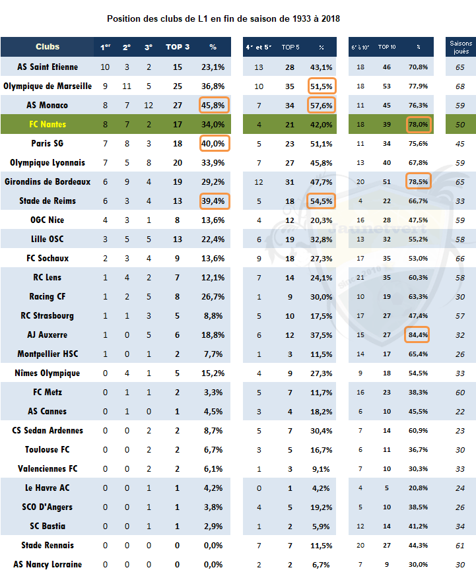The width and height of the screenshot is (476, 574).
Task: Click Stade de Reims circled 54,5% value
Action: click(321, 201)
